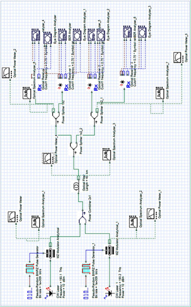
Task: Click the MZ Modulator Analytical_1 block
Action: 109,253
